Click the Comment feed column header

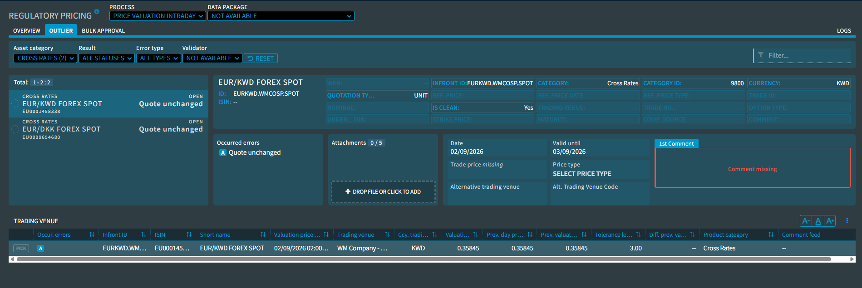click(801, 234)
